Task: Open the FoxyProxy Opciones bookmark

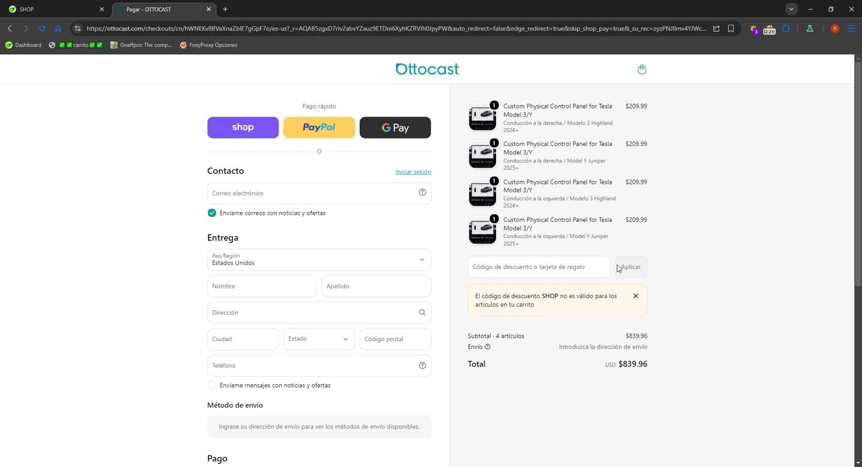Action: click(x=209, y=45)
